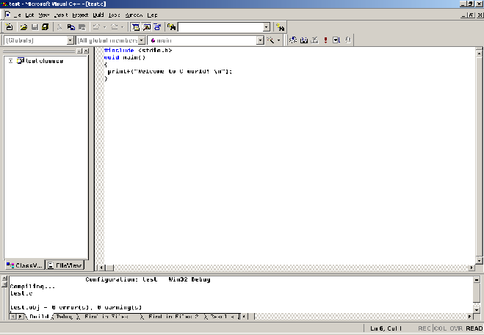Click the Find in Files binoculars icon
The height and width of the screenshot is (335, 484).
coord(172,27)
